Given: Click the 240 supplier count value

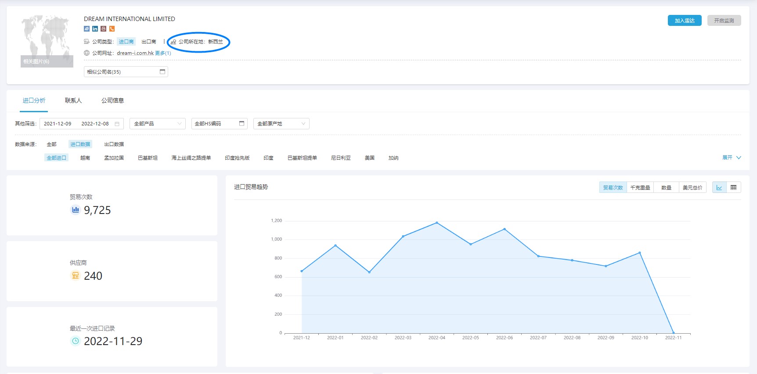Looking at the screenshot, I should click(93, 276).
